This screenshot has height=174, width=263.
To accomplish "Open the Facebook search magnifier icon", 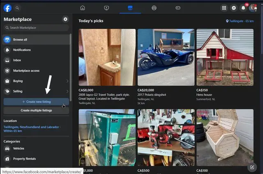I will point(17,8).
